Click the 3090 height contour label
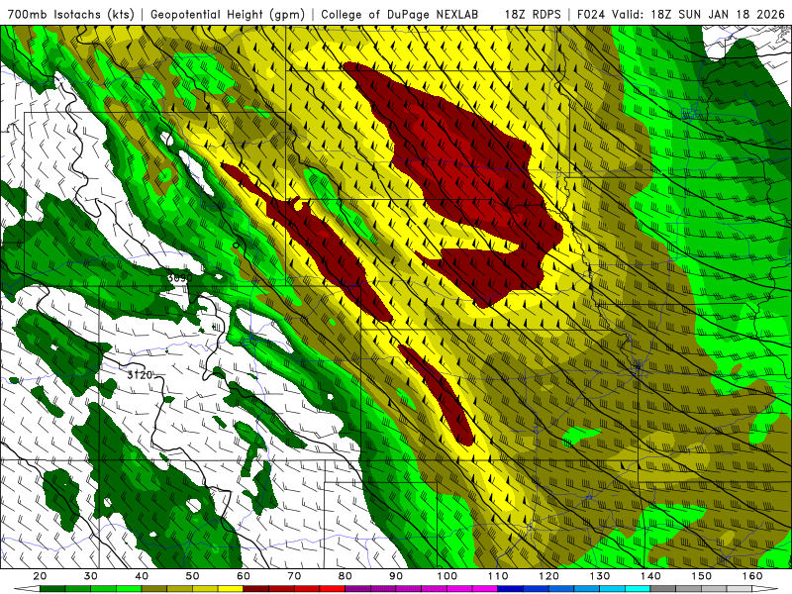This screenshot has width=792, height=594. coord(180,278)
